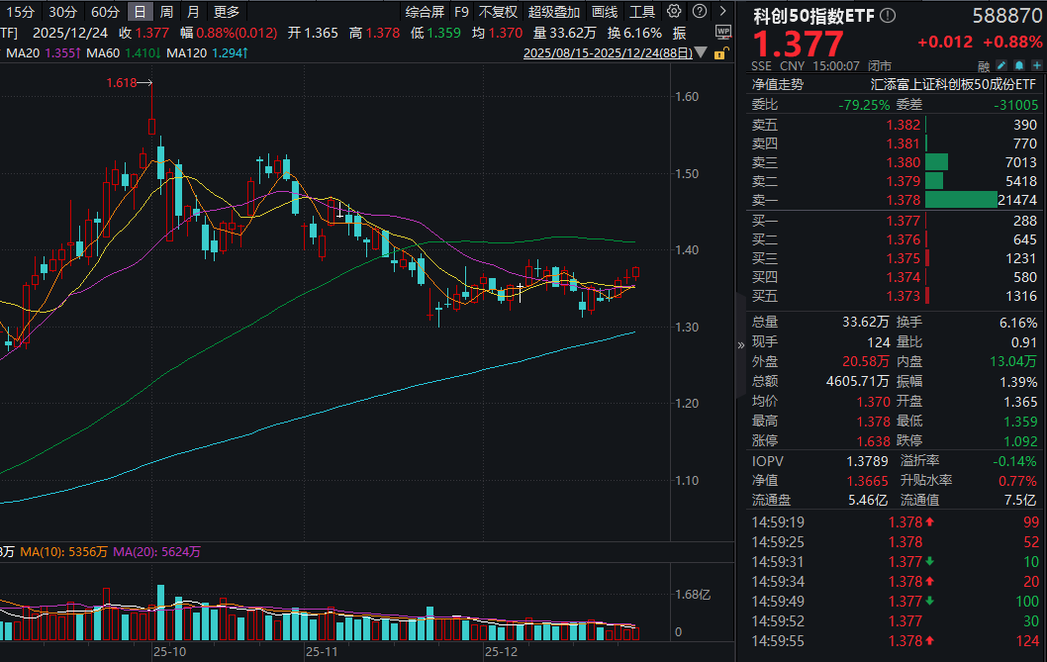
Task: Switch to the 周 weekly chart tab
Action: click(166, 11)
